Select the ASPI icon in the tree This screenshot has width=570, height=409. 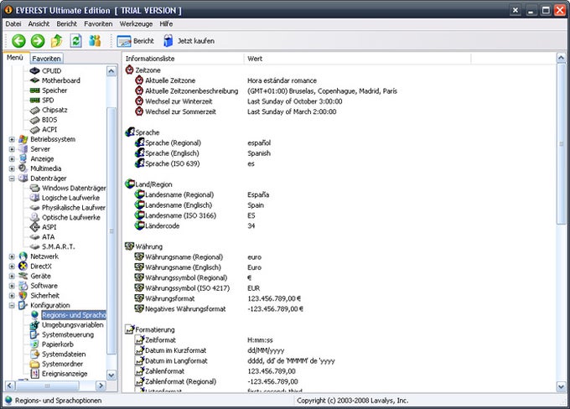pos(34,227)
